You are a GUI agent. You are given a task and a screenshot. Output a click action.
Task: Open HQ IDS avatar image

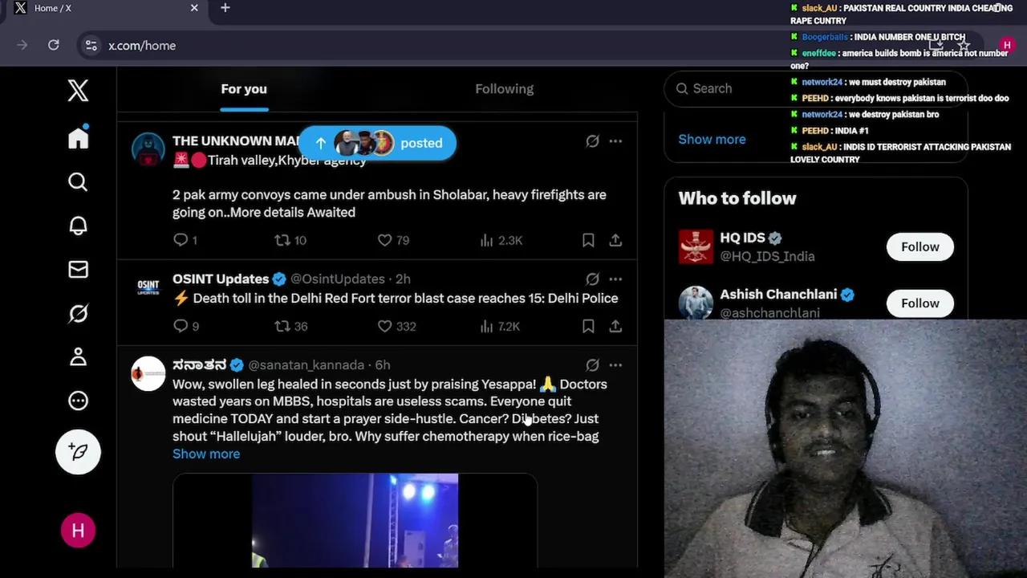point(696,246)
